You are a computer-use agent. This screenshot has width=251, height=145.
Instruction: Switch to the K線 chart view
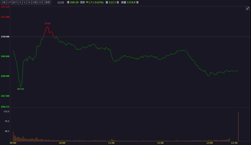[x=3, y=2]
